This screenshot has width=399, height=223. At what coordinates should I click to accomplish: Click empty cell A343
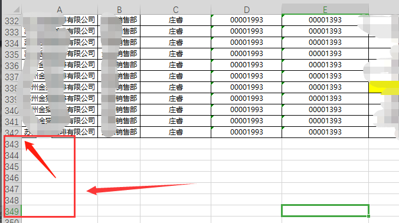(x=60, y=144)
